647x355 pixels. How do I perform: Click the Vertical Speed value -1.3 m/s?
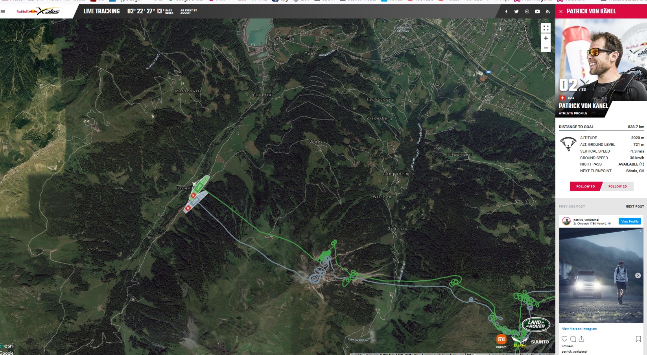coord(637,151)
